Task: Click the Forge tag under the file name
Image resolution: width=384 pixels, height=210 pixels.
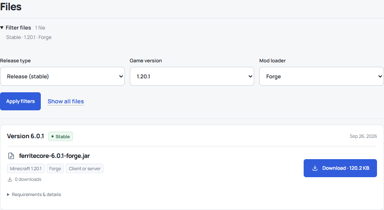Action: point(55,169)
